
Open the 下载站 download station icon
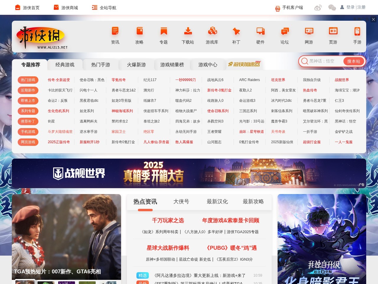188,34
